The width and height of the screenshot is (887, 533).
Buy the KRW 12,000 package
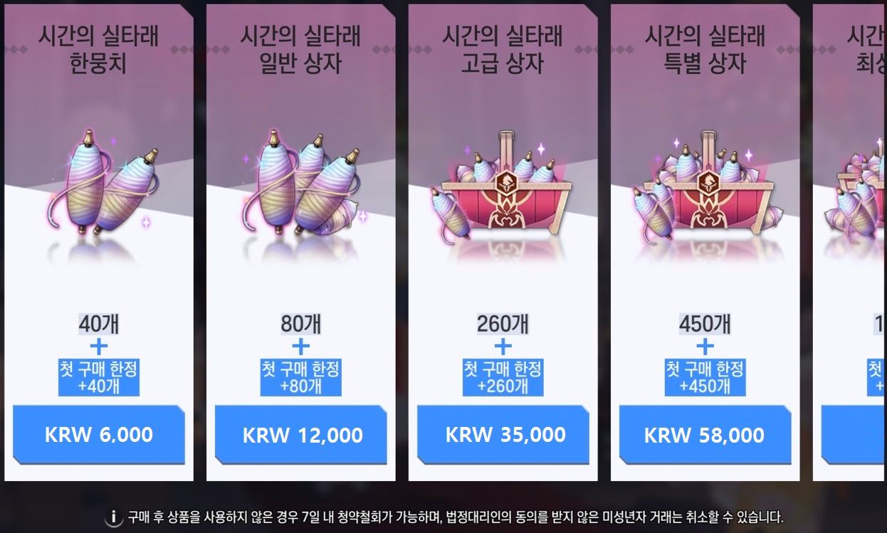pos(301,435)
